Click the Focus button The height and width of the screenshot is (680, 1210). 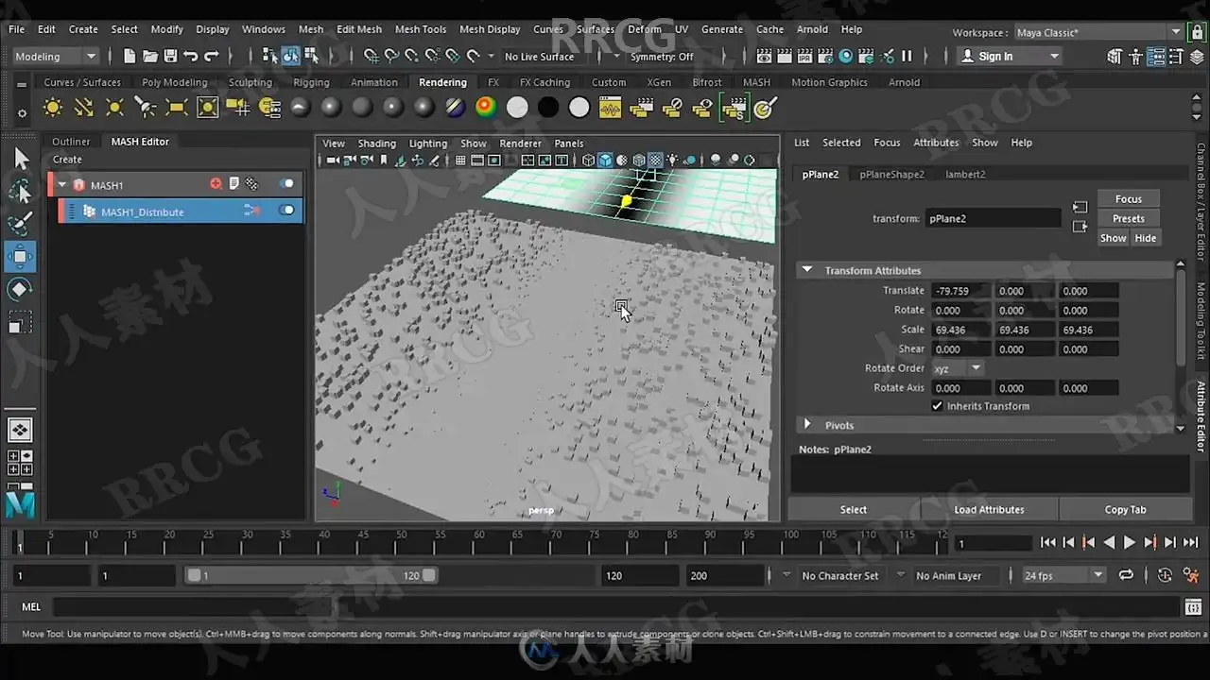click(1129, 199)
